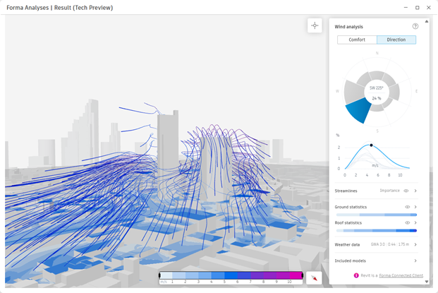Screen dimensions: 438x293
Task: Select the blue SW 225° wind rose segment
Action: pyautogui.click(x=358, y=110)
